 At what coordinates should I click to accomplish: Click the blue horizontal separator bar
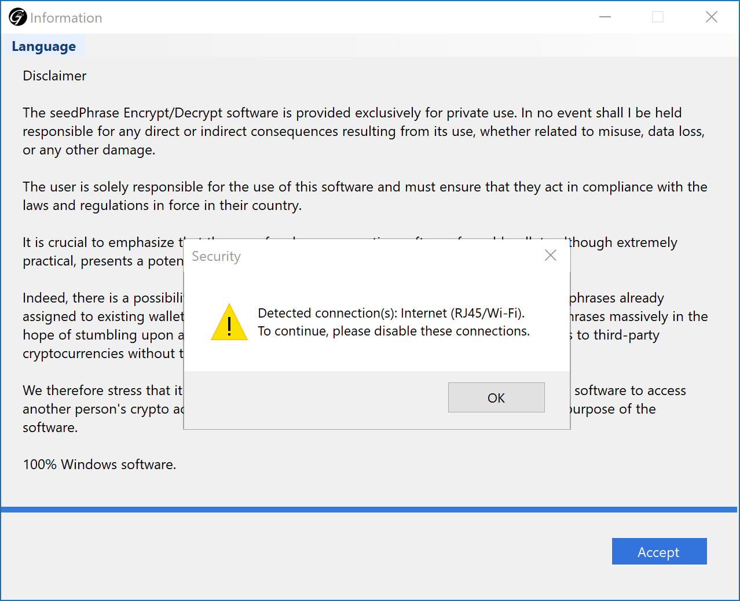pyautogui.click(x=368, y=510)
